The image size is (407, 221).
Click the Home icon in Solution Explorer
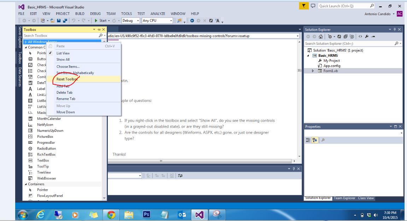321,37
